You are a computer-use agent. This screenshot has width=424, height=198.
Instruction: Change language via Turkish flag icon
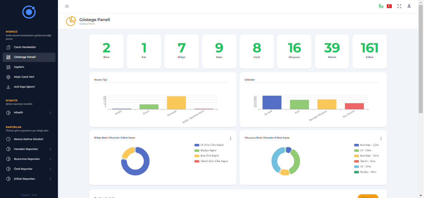[x=389, y=6]
